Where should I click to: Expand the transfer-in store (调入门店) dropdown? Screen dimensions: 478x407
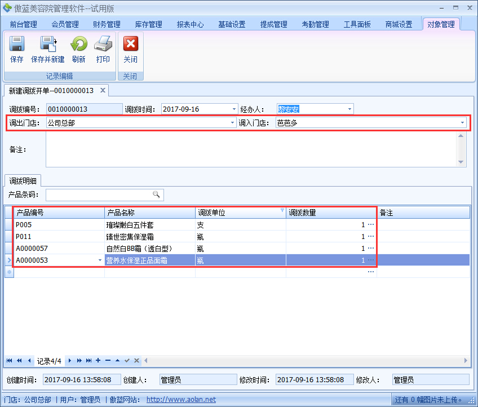coord(463,123)
